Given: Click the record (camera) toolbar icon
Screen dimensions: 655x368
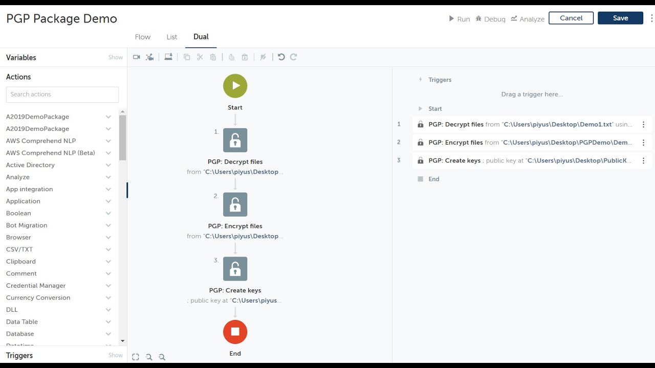Looking at the screenshot, I should coord(137,57).
